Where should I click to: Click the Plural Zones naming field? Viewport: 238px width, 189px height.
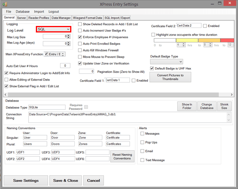point(90,144)
